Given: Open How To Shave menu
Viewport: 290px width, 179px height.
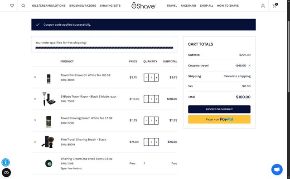Looking at the screenshot, I should 228,6.
